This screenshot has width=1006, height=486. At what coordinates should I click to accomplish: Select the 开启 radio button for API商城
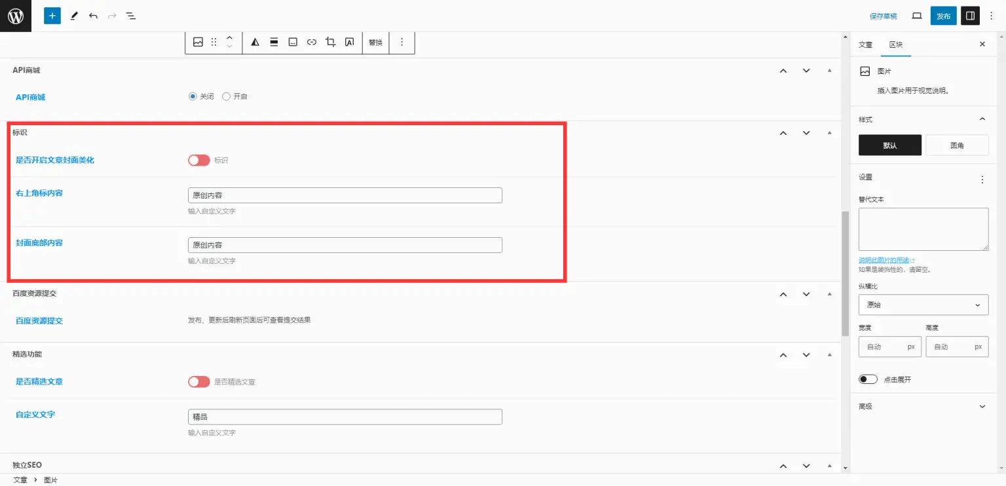point(227,96)
